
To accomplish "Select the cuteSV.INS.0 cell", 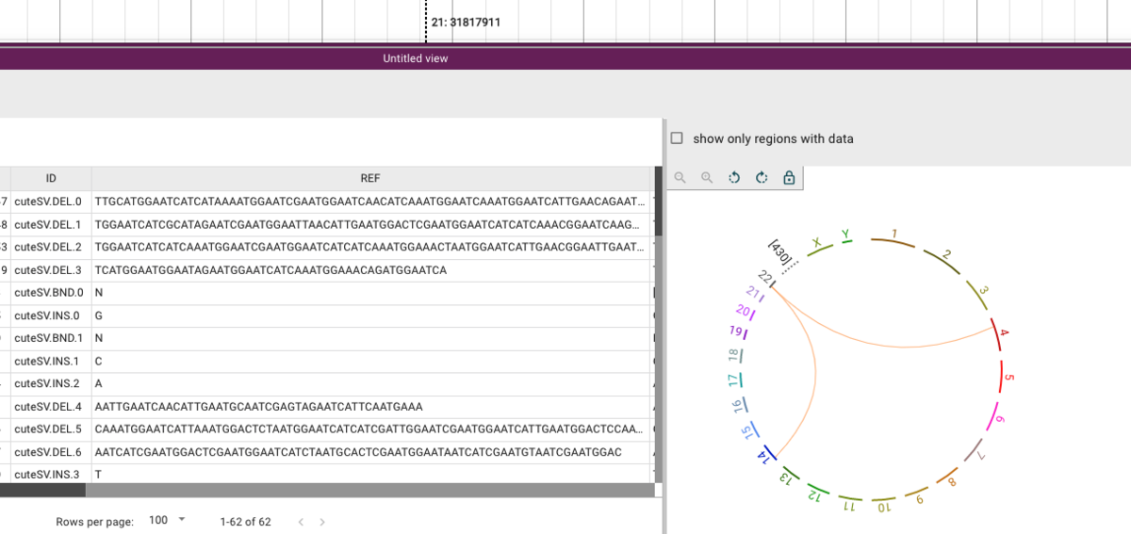I will [x=51, y=316].
